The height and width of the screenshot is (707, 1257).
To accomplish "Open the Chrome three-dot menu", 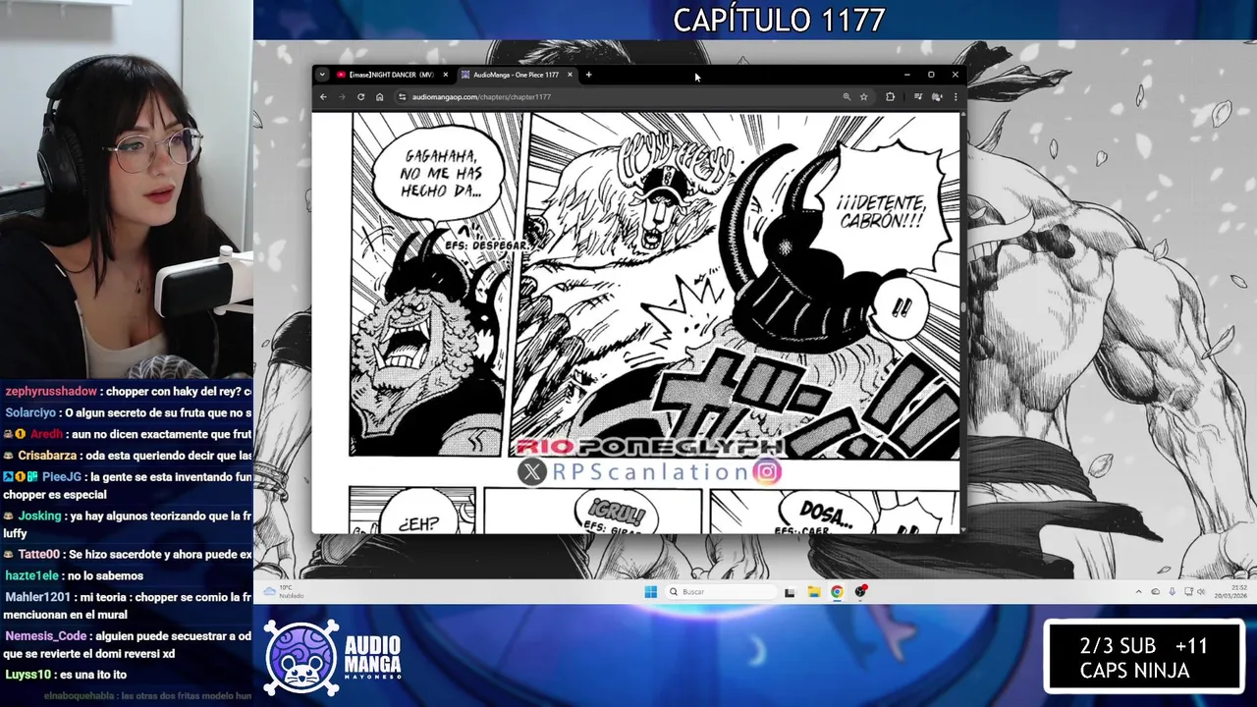I will coord(956,97).
